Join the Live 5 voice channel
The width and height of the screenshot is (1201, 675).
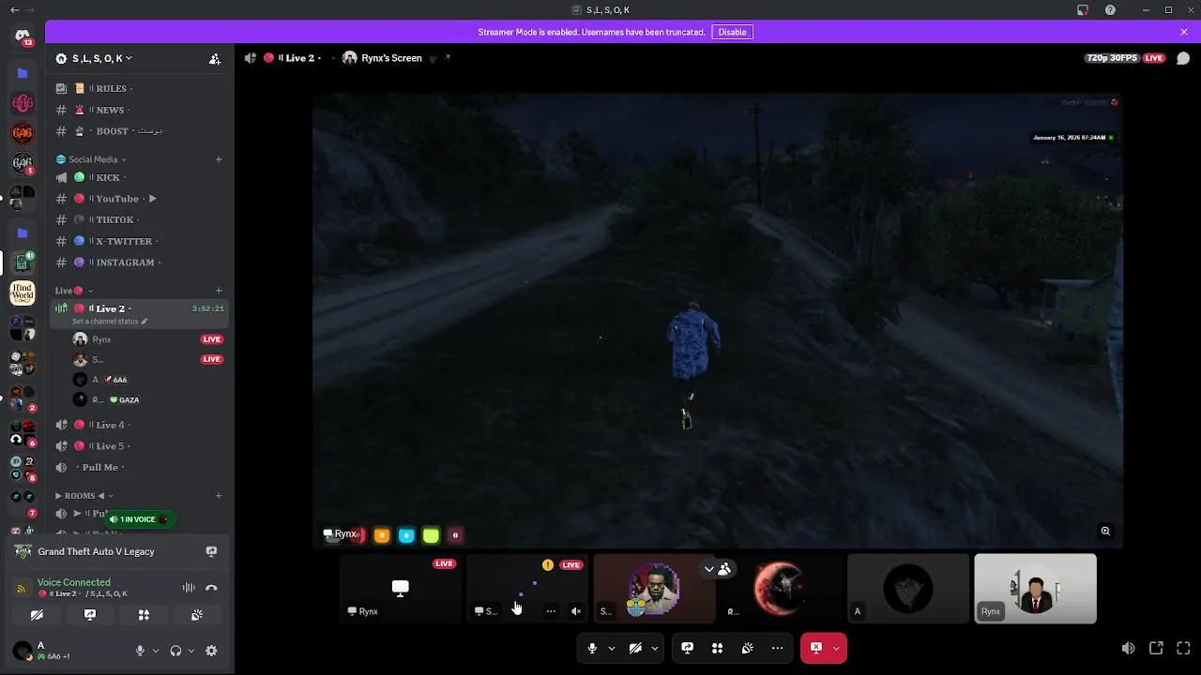[x=141, y=446]
